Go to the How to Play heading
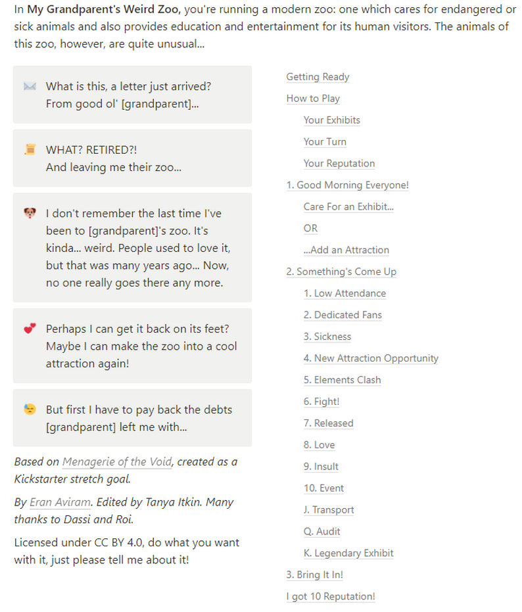 tap(313, 99)
